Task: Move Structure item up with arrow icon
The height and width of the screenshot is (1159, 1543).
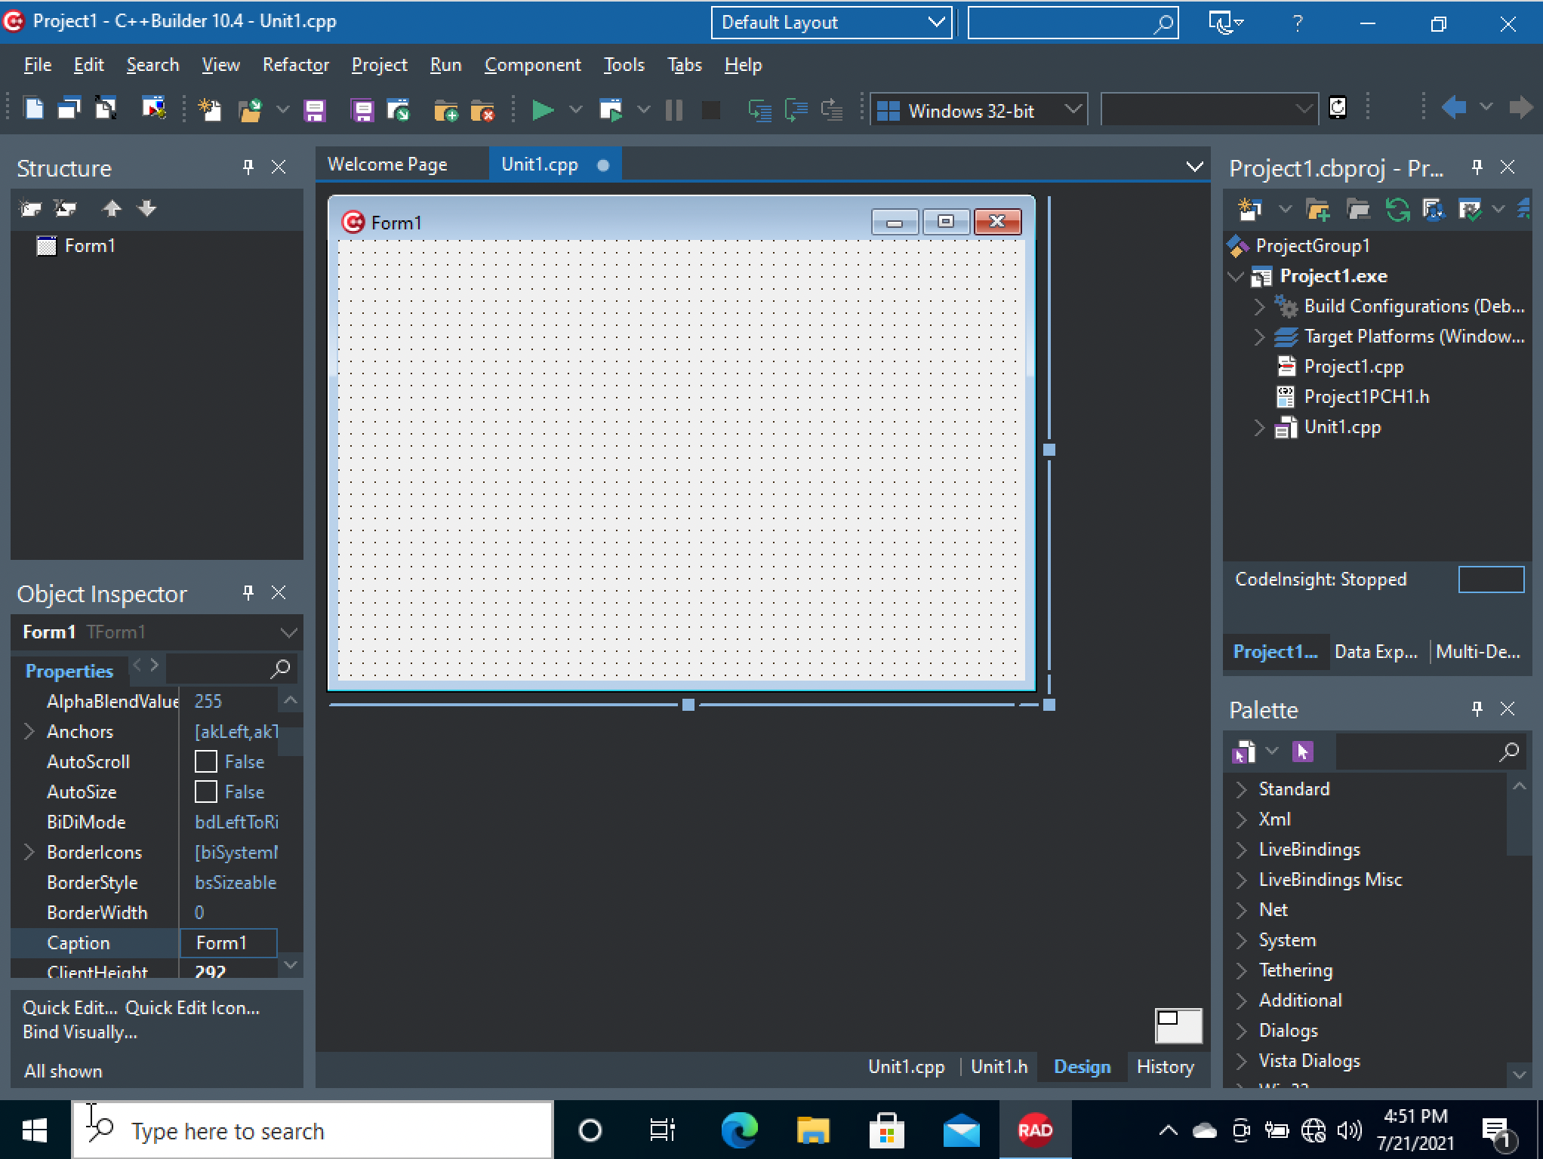Action: 112,208
